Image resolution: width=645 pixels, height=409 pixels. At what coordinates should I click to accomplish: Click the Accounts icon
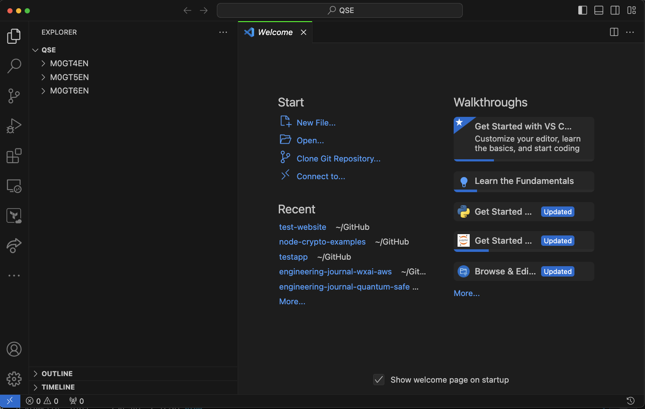[x=14, y=349]
